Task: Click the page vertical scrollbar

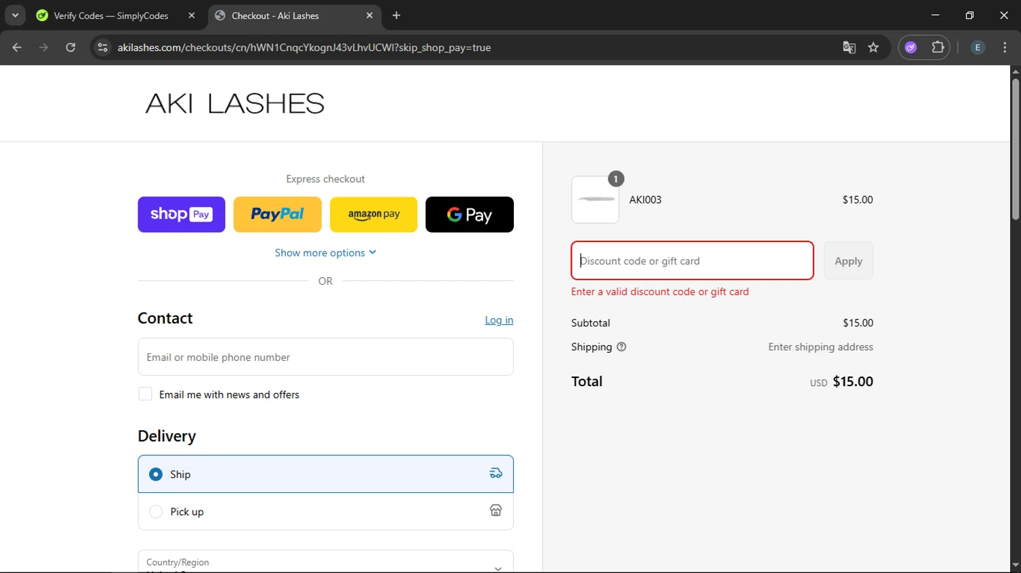Action: (1016, 150)
